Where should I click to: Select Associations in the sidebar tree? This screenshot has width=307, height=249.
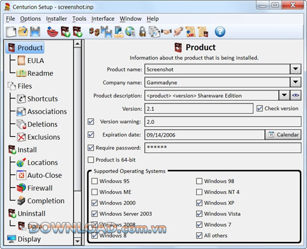pos(47,112)
